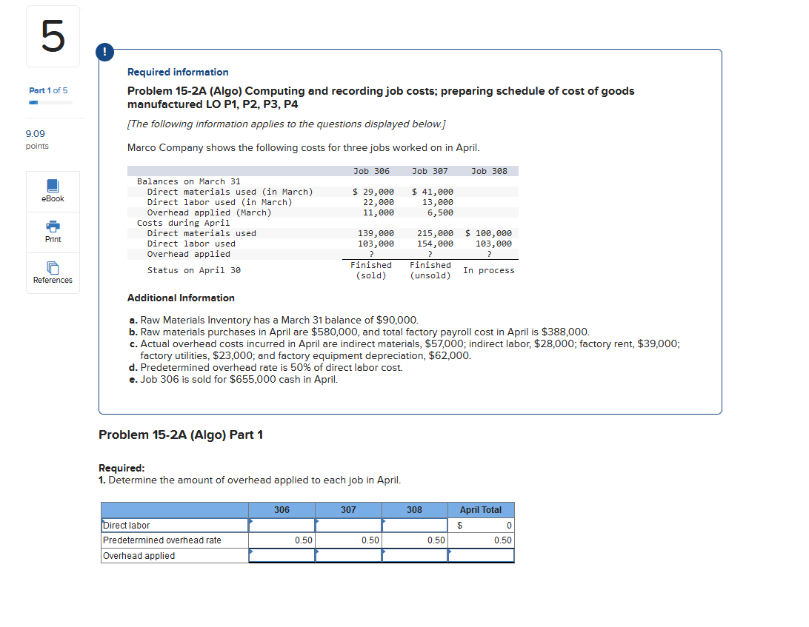Click the 'Required information' heading
Screen dimensions: 809x627
178,73
